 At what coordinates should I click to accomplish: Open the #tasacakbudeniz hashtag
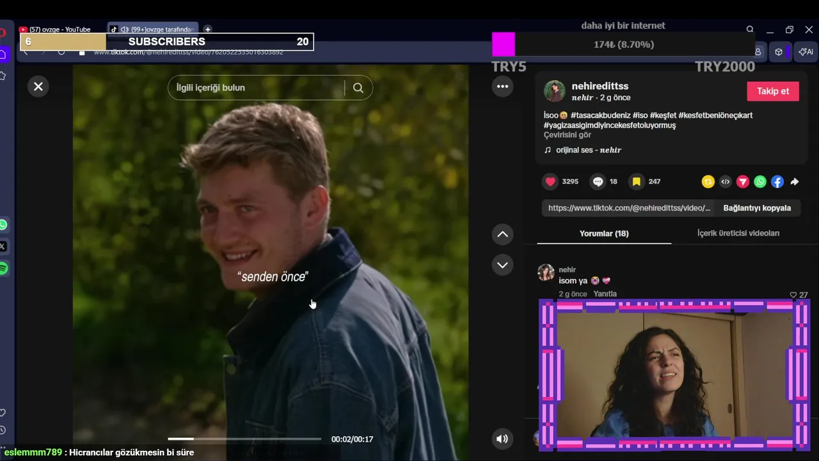coord(600,115)
